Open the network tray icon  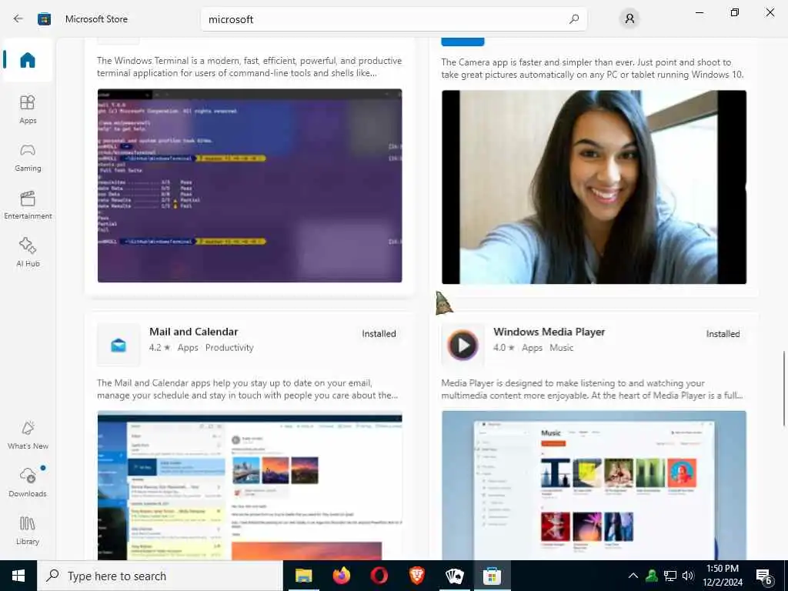tap(670, 576)
